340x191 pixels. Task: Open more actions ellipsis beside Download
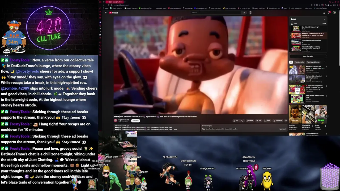point(286,121)
